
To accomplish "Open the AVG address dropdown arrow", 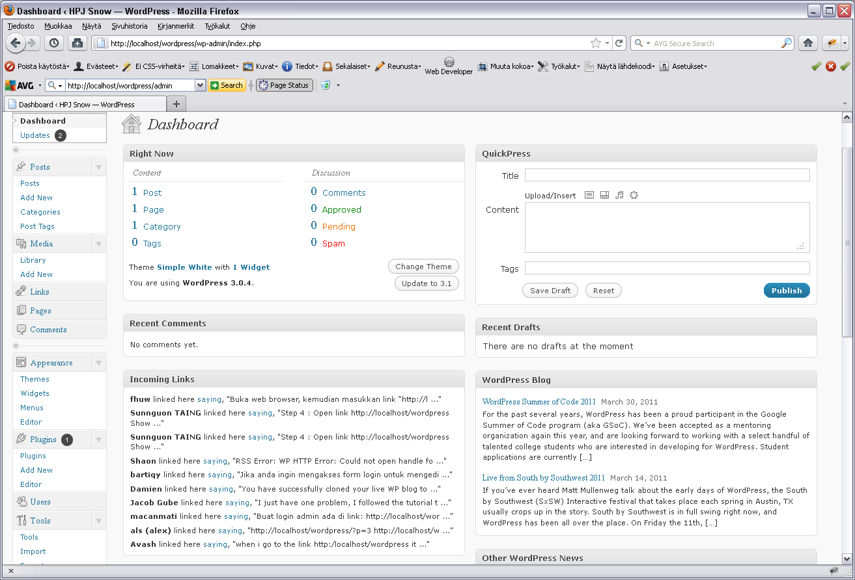I will click(x=200, y=85).
